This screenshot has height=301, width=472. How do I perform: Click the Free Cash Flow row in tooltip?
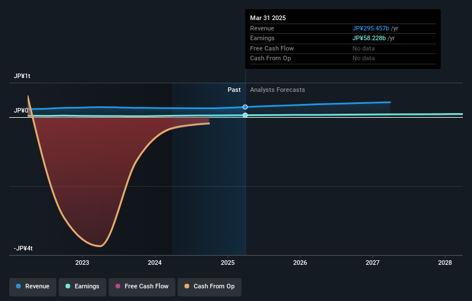[x=343, y=48]
